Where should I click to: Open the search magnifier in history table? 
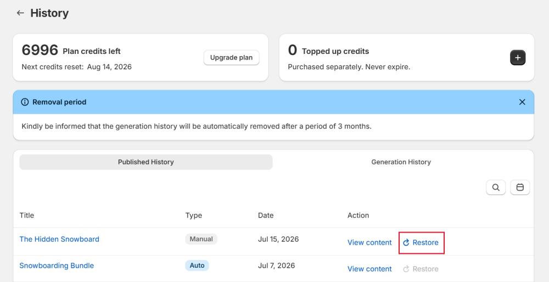[495, 187]
